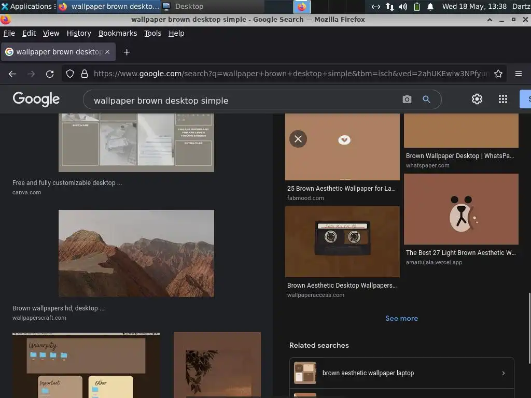
Task: Open the brown leaves wallpaper thumbnail
Action: coord(217,365)
